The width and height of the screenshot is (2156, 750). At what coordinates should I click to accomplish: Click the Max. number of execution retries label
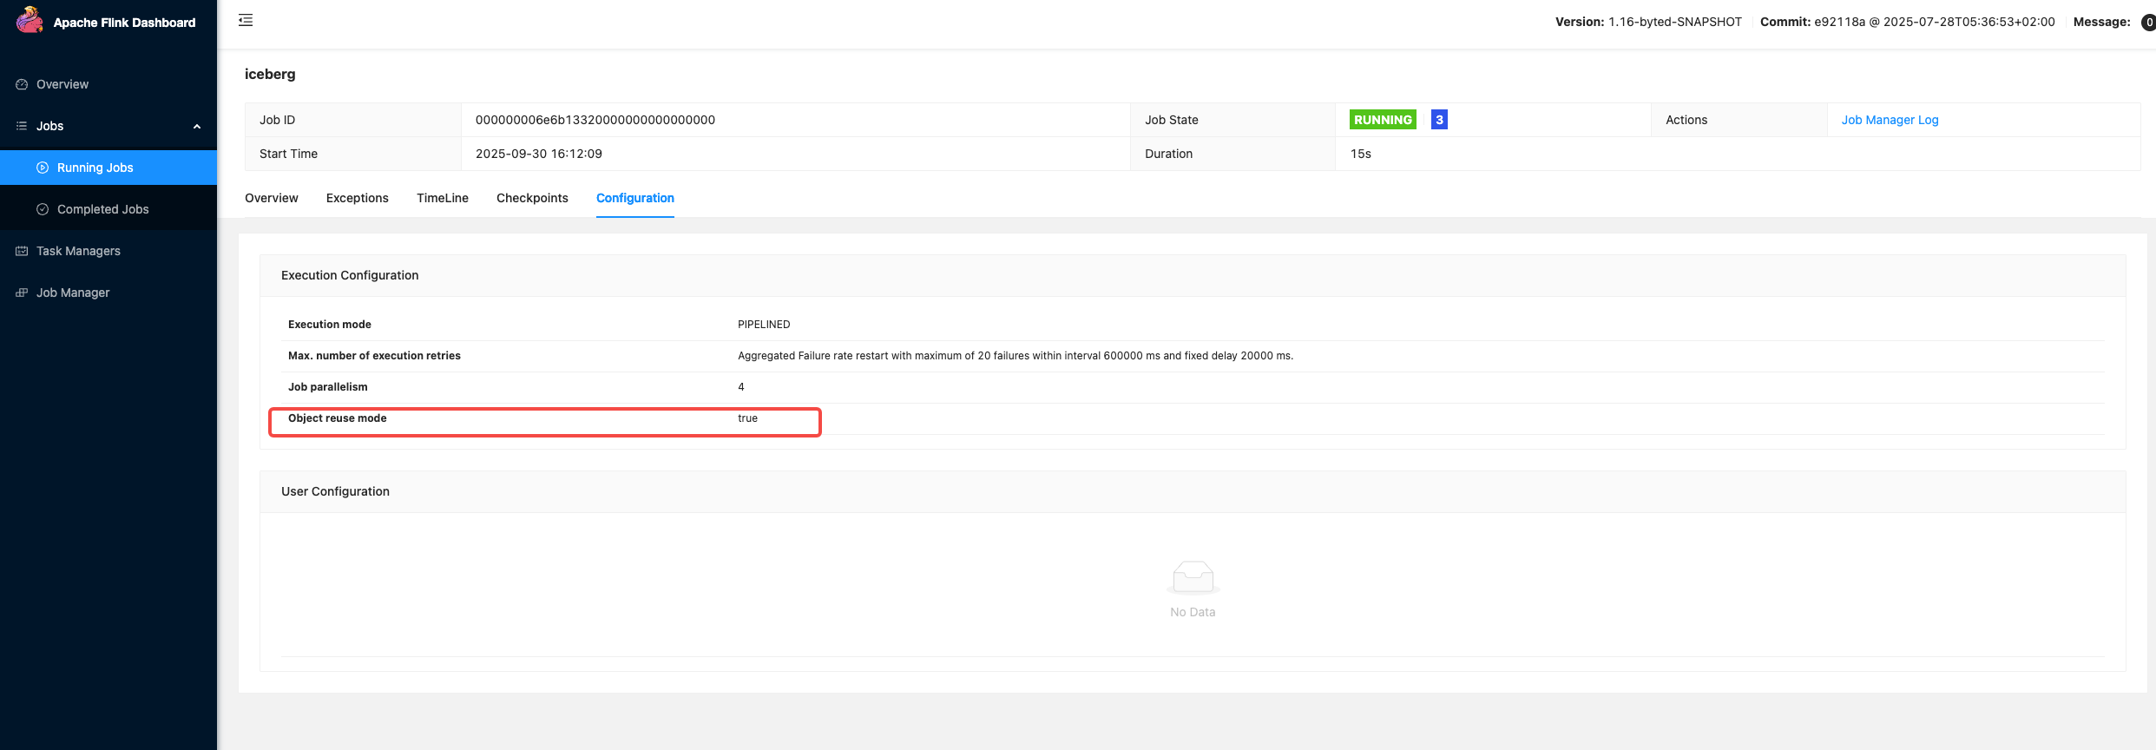coord(374,356)
